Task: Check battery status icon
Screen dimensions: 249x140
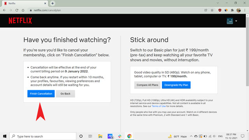Action: pyautogui.click(x=205, y=136)
